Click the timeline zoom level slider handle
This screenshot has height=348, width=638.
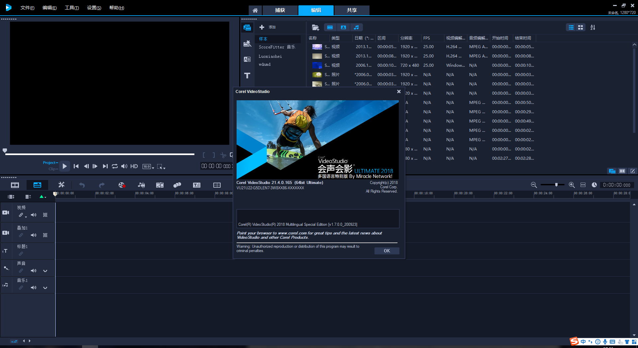[x=556, y=185]
